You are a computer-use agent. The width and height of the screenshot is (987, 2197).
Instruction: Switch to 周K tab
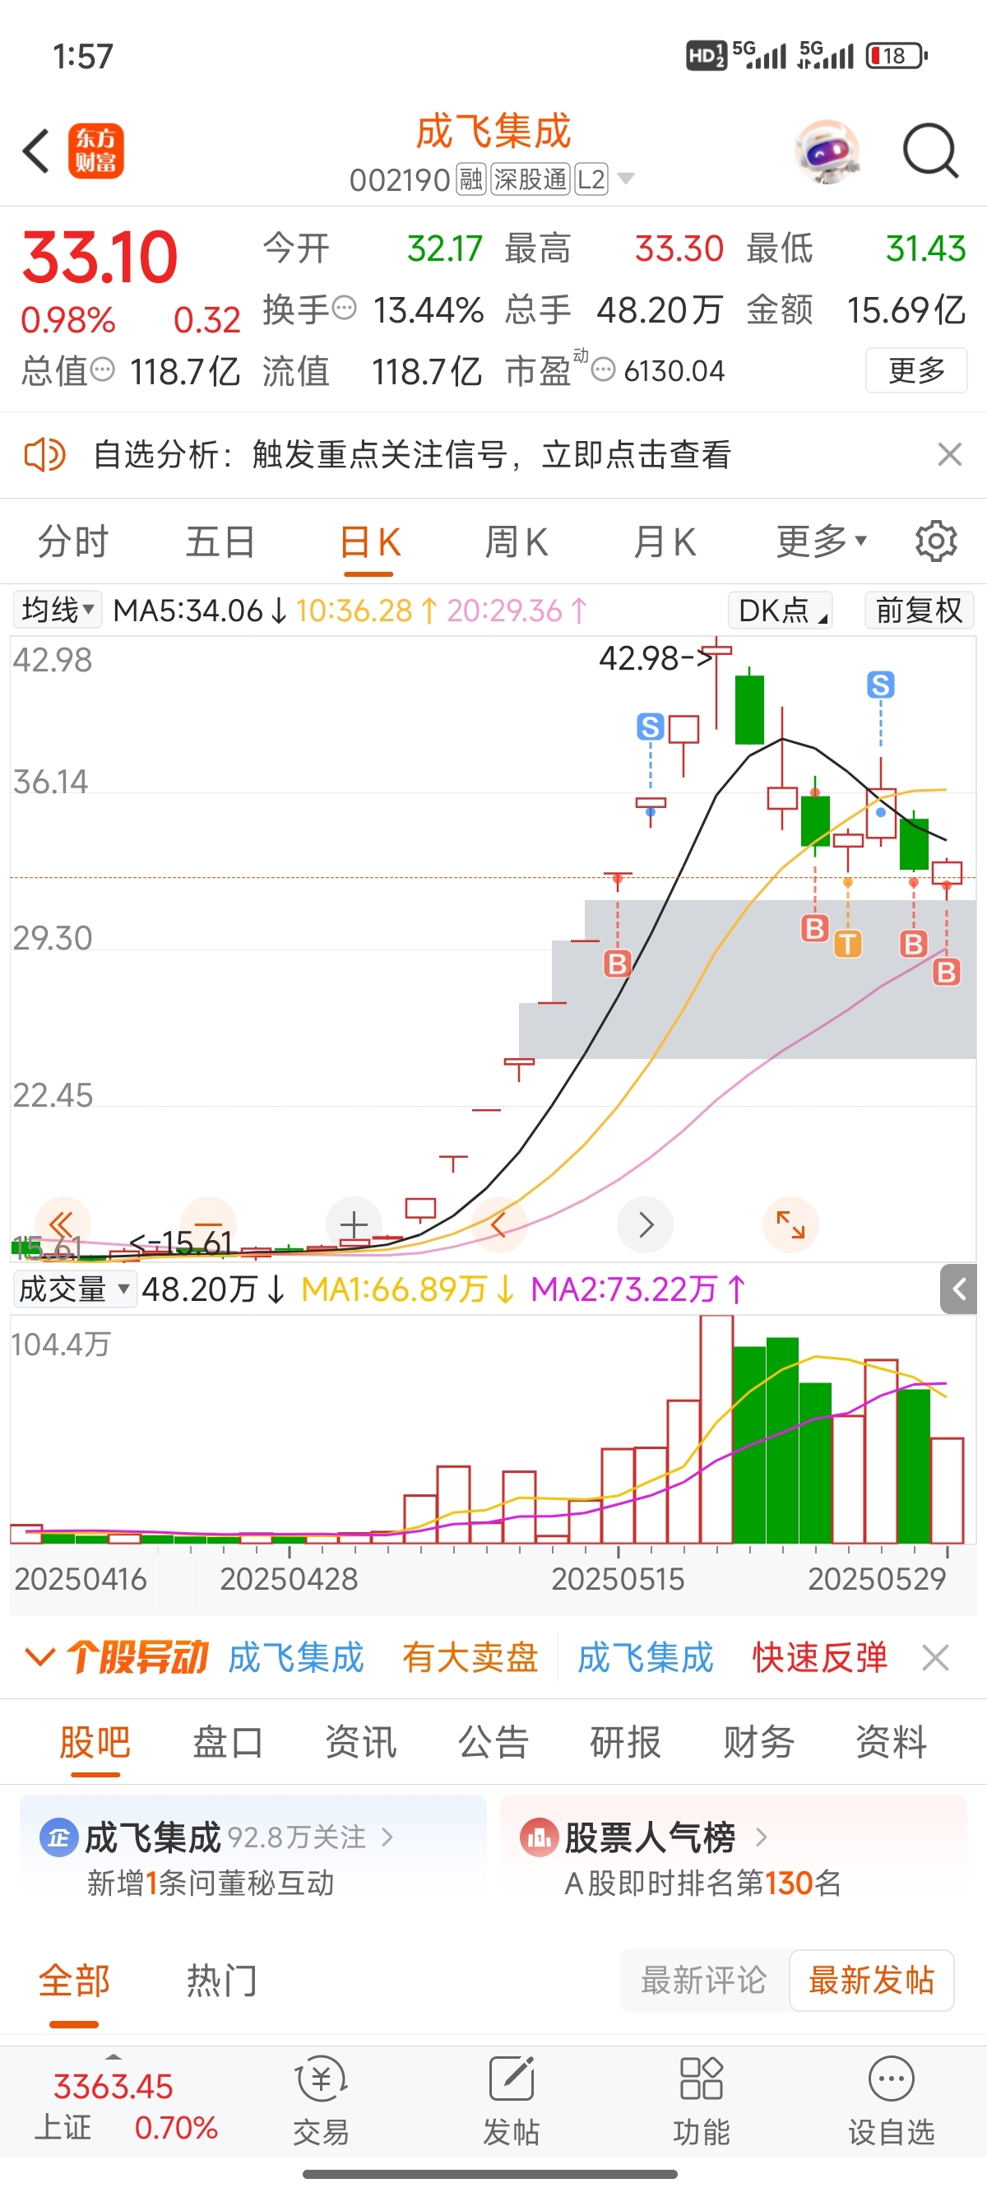click(517, 541)
